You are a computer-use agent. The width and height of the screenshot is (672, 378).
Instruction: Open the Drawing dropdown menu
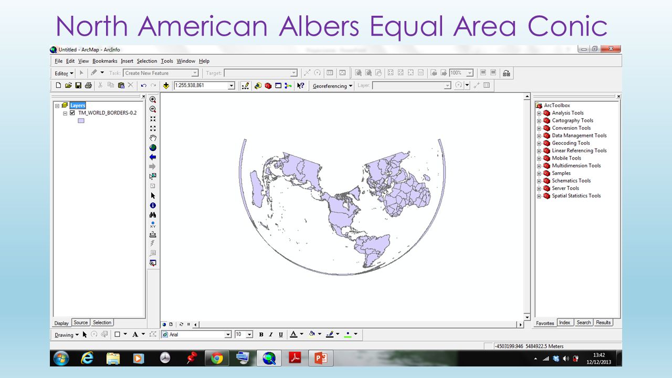coord(67,335)
